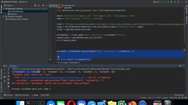Rerun main in the Run panel
This screenshot has width=188, height=105.
pyautogui.click(x=5, y=69)
